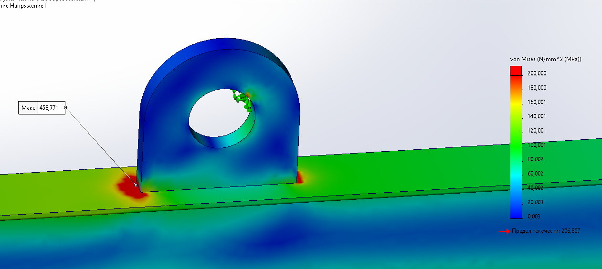Click the leader line of the Макс callout
The image size is (602, 269).
click(100, 146)
